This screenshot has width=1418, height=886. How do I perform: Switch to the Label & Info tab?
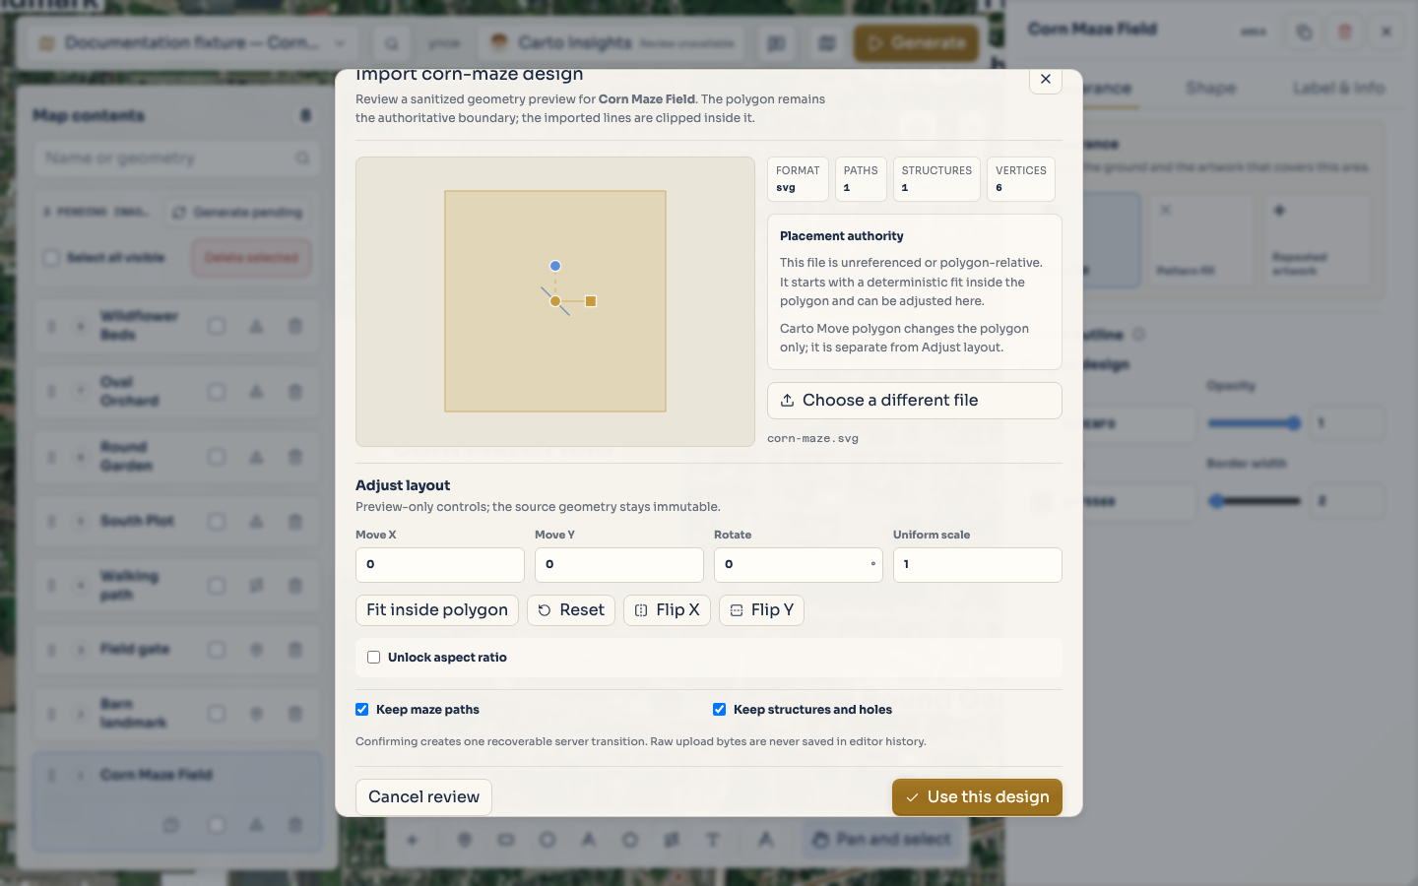tap(1338, 89)
